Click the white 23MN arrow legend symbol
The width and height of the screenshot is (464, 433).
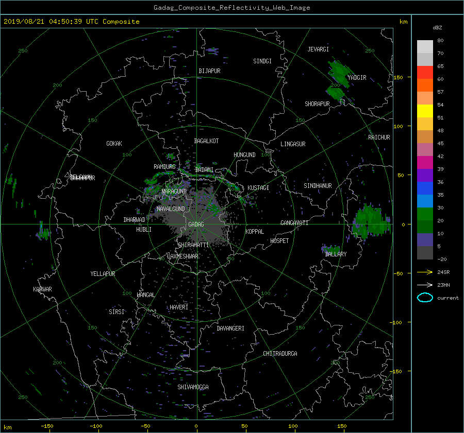[425, 285]
